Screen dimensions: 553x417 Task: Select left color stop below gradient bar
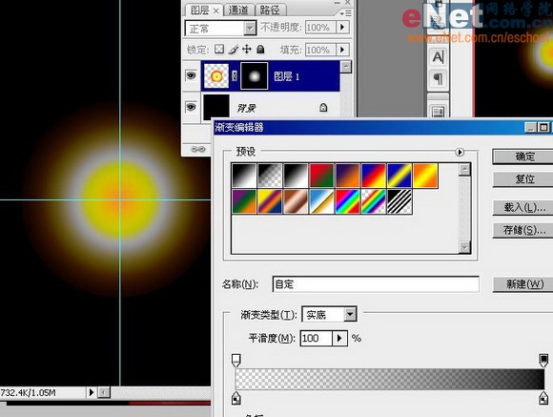point(236,398)
